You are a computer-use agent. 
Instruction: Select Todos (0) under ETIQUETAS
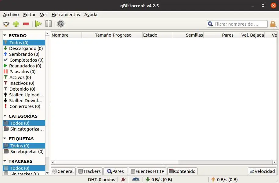[x=24, y=146]
